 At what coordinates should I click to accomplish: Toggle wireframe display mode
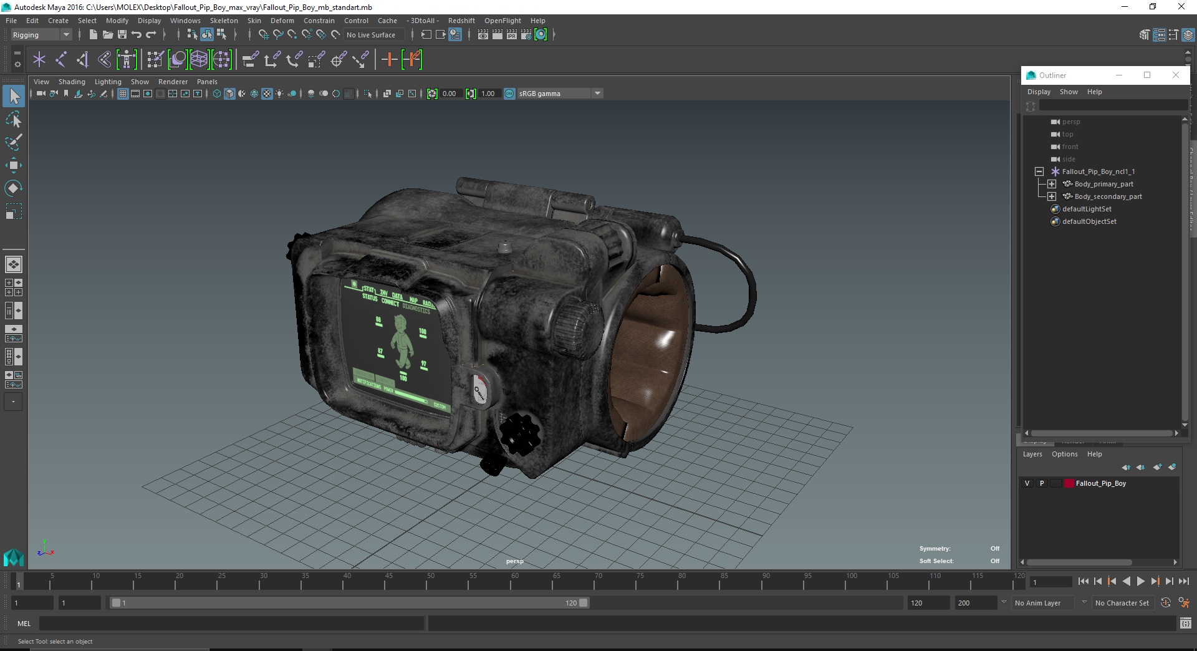pos(216,94)
